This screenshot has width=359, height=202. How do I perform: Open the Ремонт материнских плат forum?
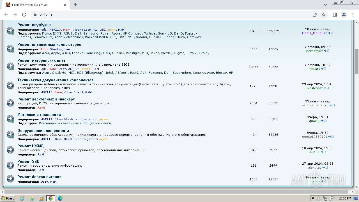(x=41, y=61)
